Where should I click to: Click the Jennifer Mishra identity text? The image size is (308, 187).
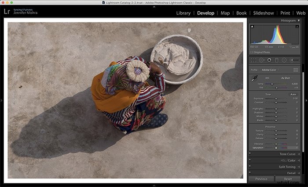(26, 13)
